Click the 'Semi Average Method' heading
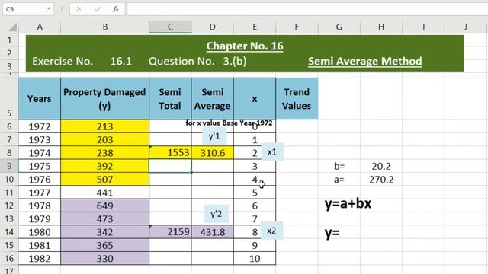Viewport: 488px width, 274px height. click(365, 61)
